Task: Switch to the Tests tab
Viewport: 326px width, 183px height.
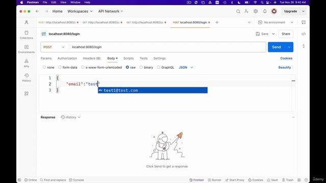Action: pos(144,58)
